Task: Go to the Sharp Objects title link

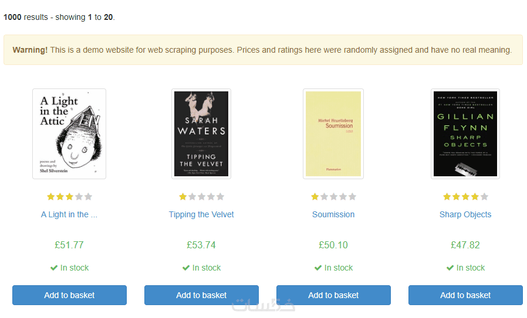Action: tap(465, 214)
